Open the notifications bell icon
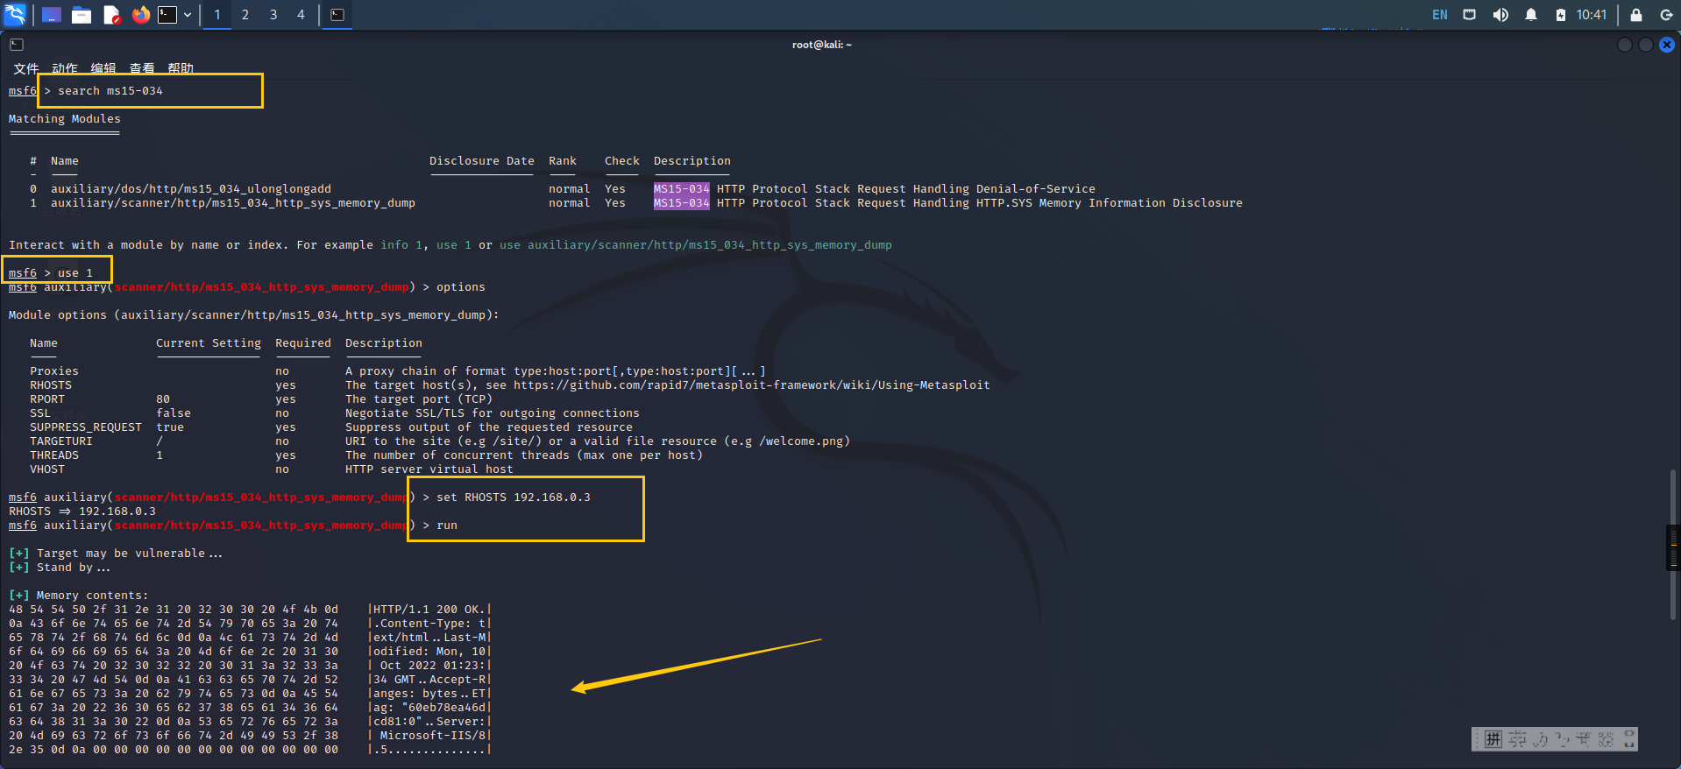 1531,15
